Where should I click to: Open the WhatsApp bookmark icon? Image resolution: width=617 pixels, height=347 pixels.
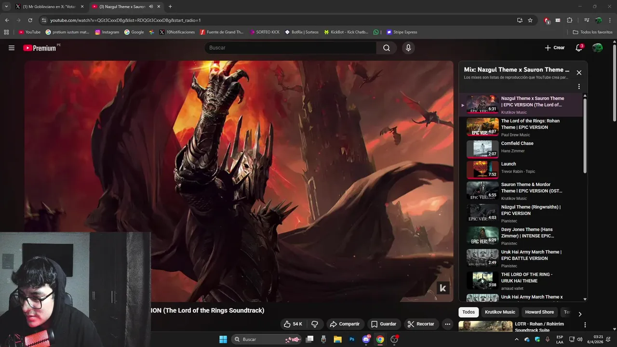click(376, 32)
